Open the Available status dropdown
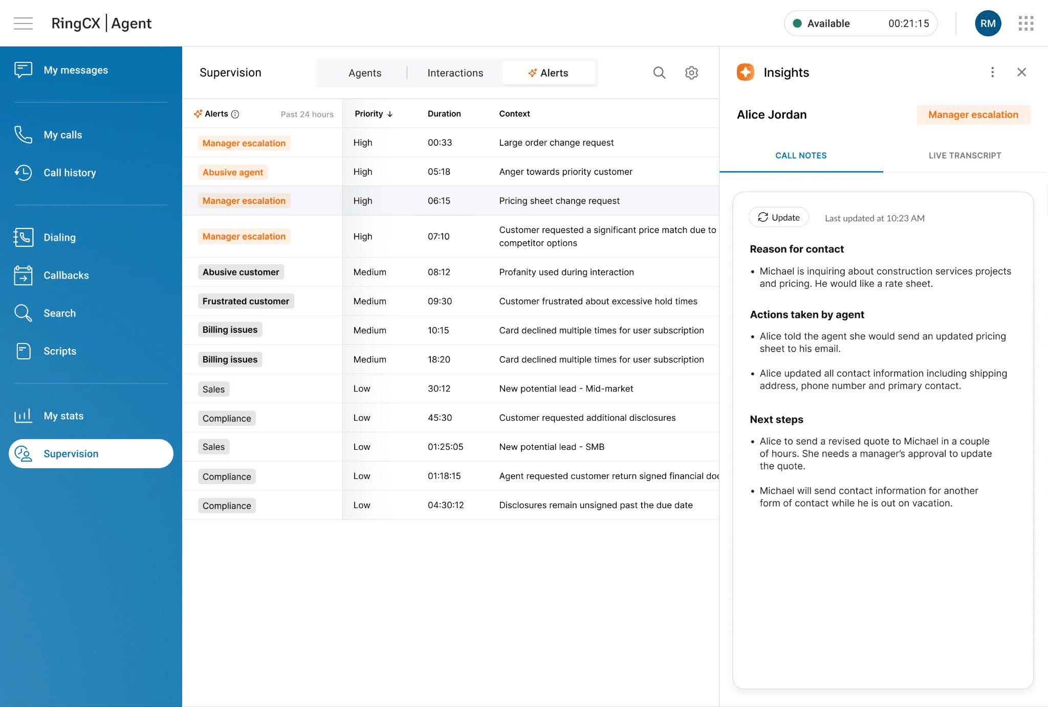Image resolution: width=1048 pixels, height=707 pixels. (x=861, y=24)
